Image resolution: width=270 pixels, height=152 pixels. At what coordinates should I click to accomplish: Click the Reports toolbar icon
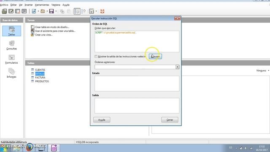pos(24,11)
